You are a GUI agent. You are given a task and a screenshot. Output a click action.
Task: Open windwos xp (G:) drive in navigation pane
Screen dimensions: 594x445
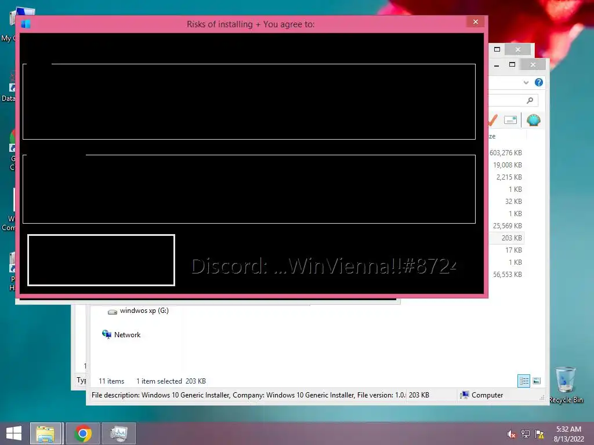coord(139,311)
